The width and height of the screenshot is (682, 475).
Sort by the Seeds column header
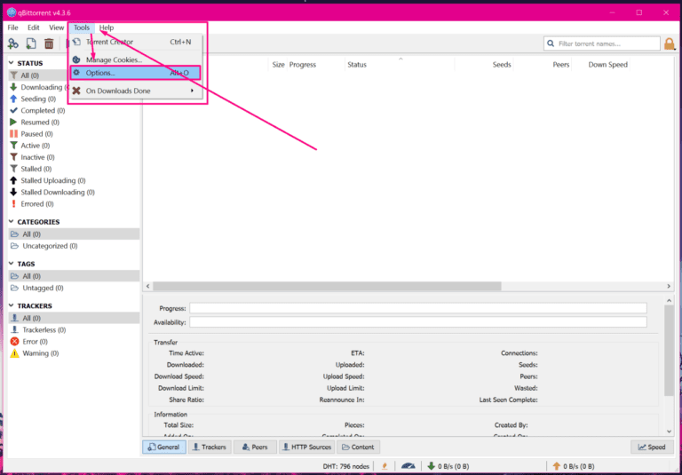[484, 65]
